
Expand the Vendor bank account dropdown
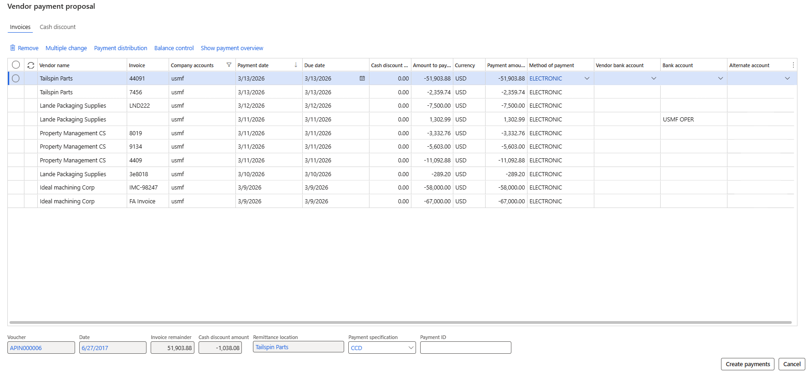click(x=653, y=79)
